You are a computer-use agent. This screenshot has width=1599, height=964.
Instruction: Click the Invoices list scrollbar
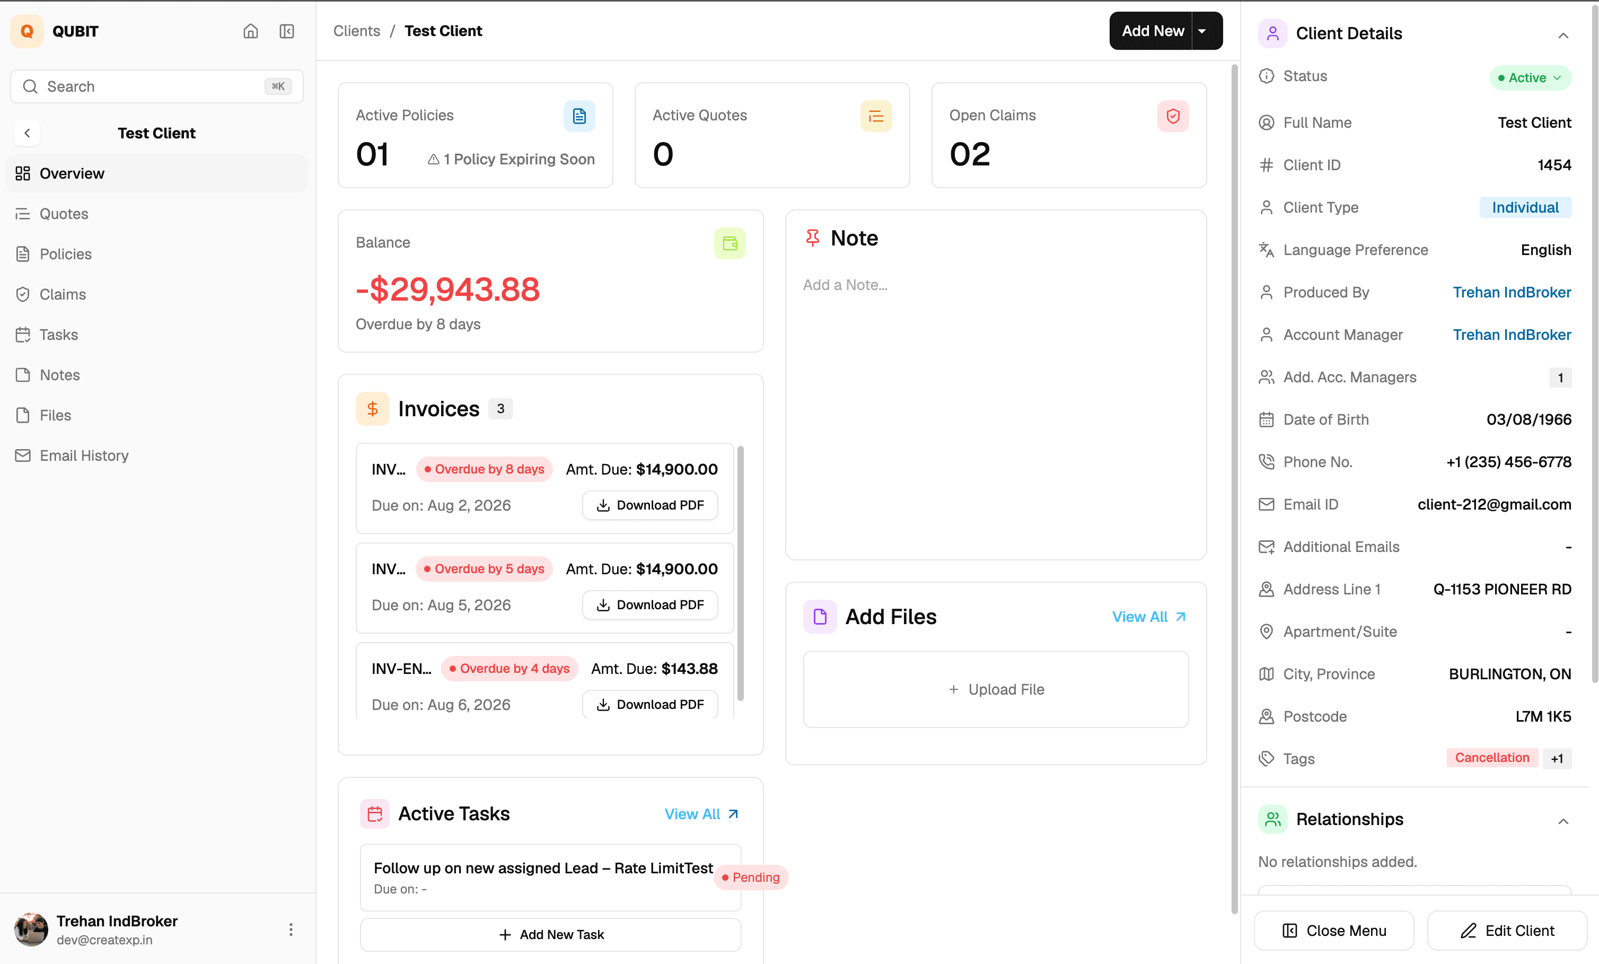point(740,573)
